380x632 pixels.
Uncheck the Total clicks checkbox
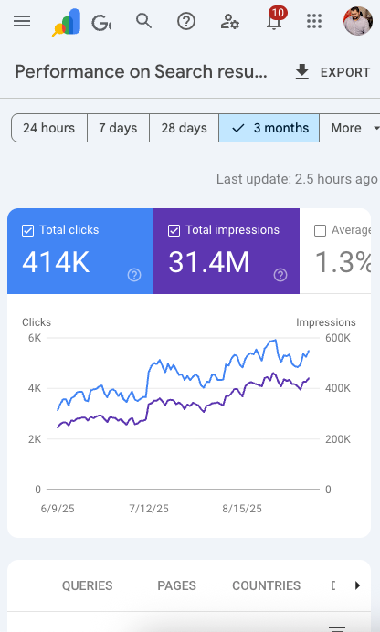27,230
